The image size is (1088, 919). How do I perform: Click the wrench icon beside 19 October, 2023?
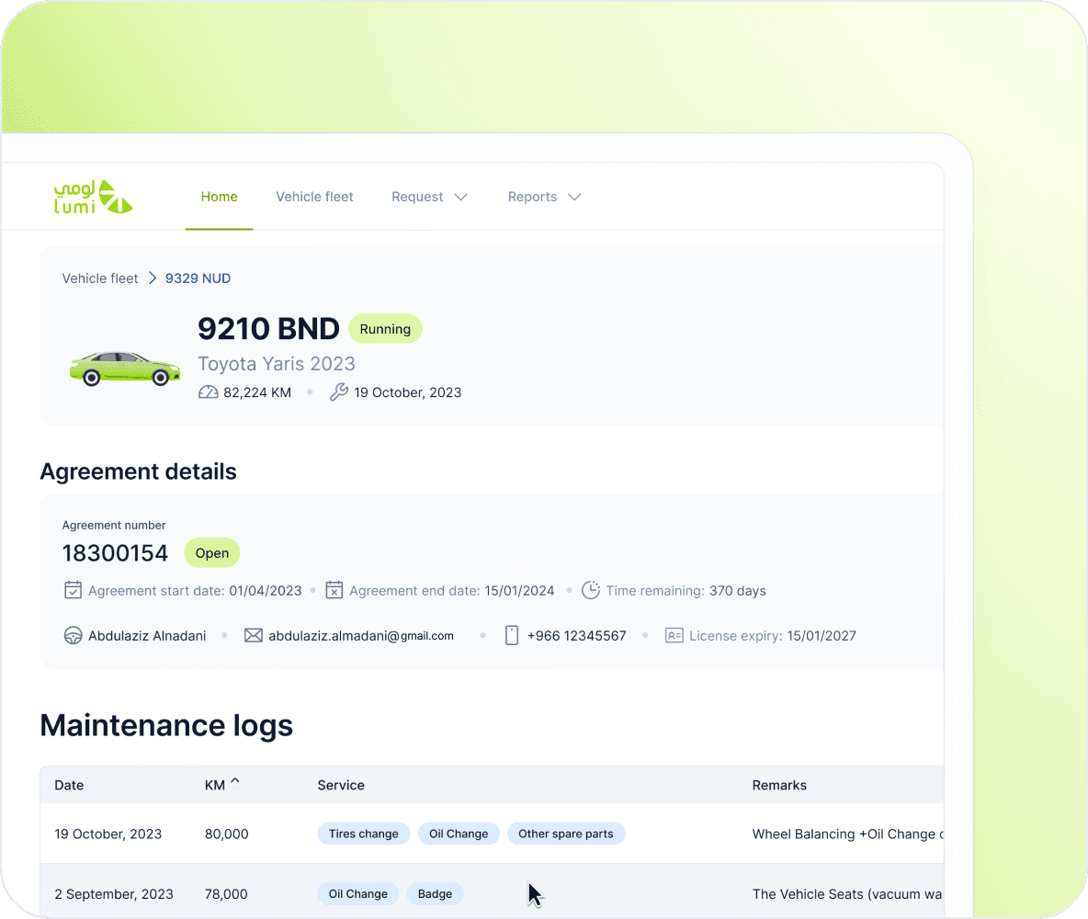pos(338,392)
